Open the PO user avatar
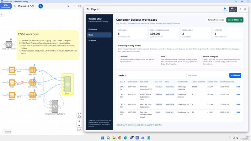The width and height of the screenshot is (251, 141). tap(80, 6)
